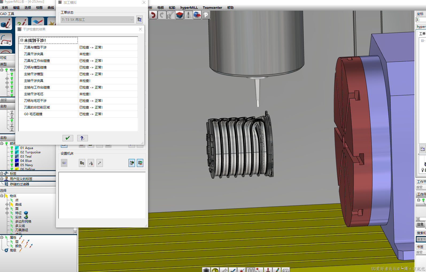Click the 刀具路径 selection tree item
The width and height of the screenshot is (426, 272).
click(21, 230)
